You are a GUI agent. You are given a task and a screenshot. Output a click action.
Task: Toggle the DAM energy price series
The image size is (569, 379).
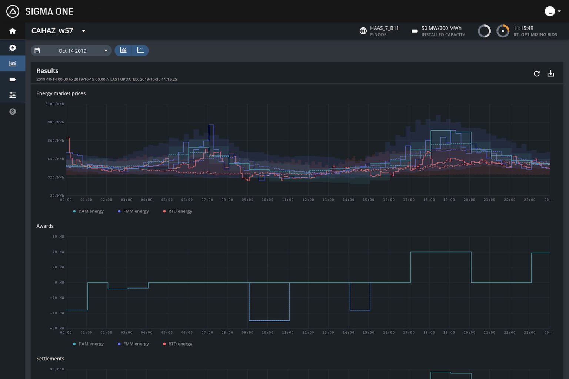(x=88, y=211)
